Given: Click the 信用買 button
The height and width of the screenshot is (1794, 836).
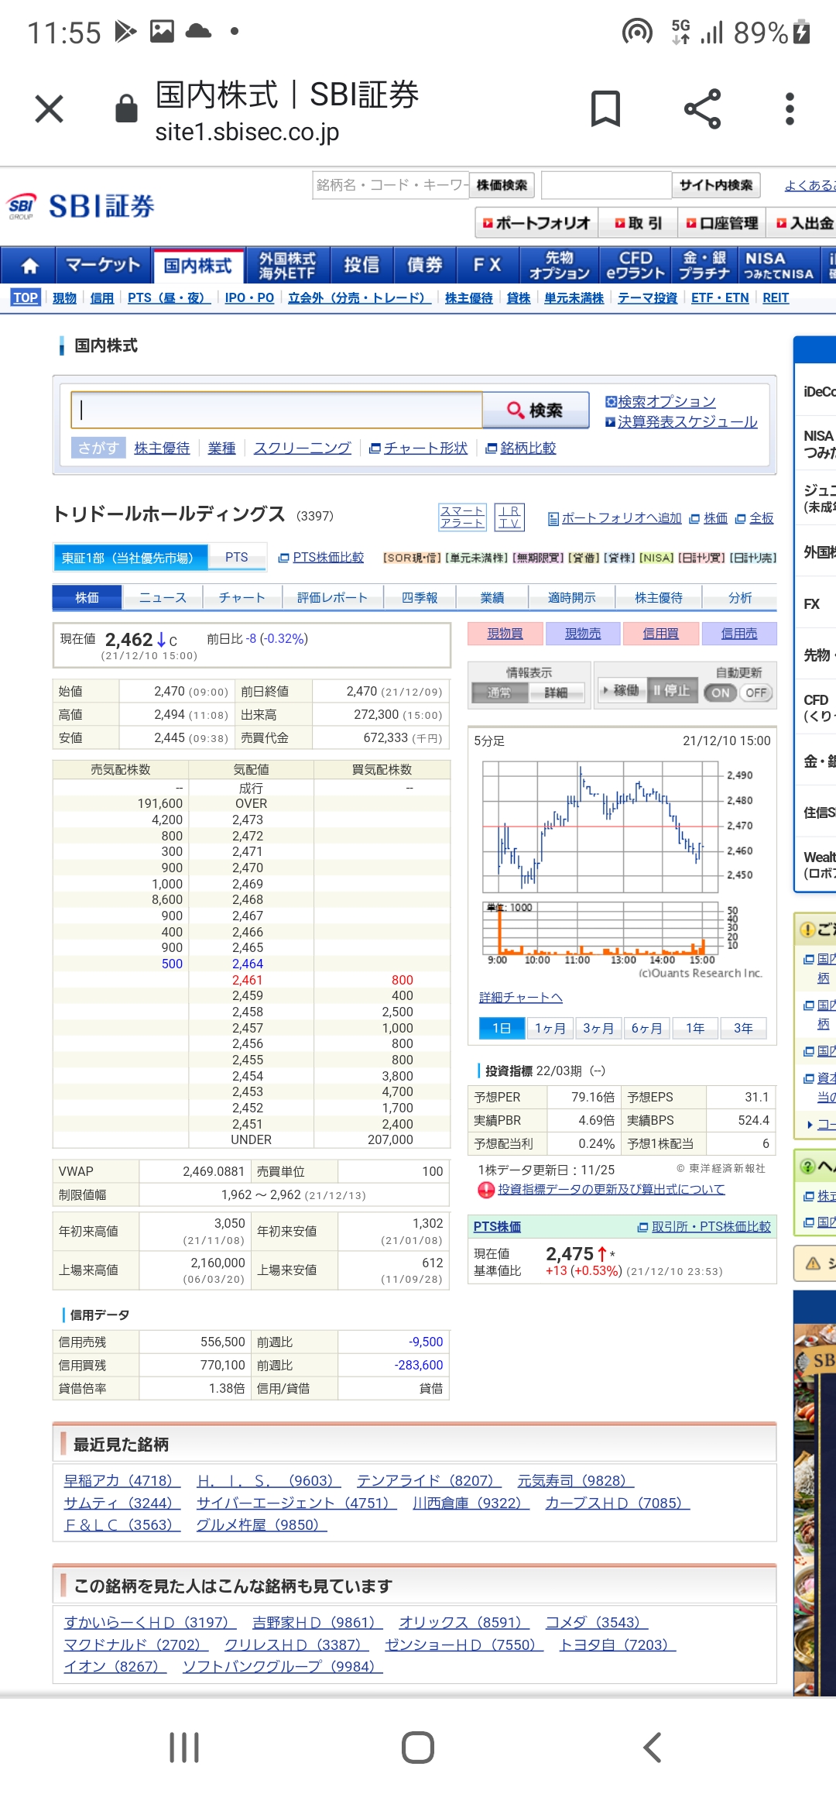Looking at the screenshot, I should point(661,634).
